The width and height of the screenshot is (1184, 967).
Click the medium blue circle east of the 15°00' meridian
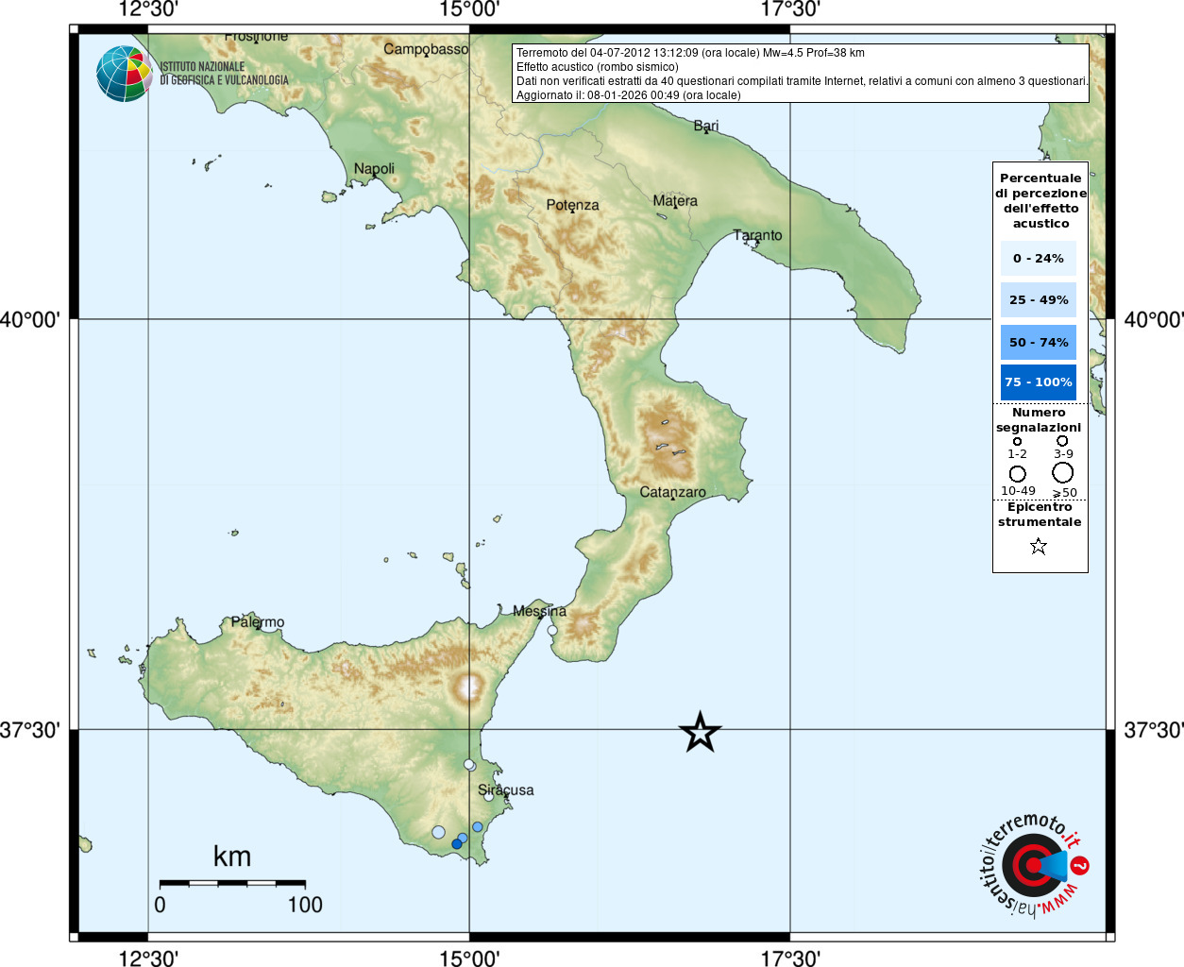[x=478, y=827]
